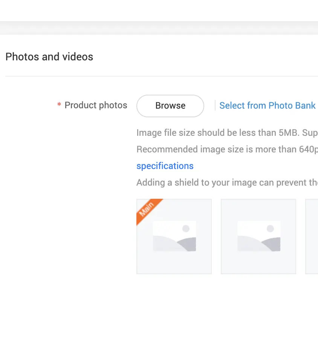Image resolution: width=318 pixels, height=338 pixels.
Task: Click the Browse button
Action: [170, 106]
